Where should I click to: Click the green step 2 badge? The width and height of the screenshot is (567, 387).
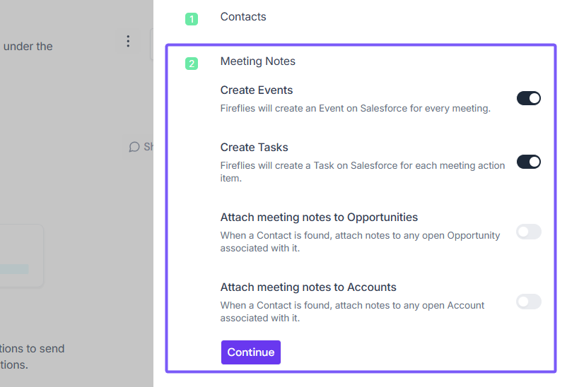(191, 64)
